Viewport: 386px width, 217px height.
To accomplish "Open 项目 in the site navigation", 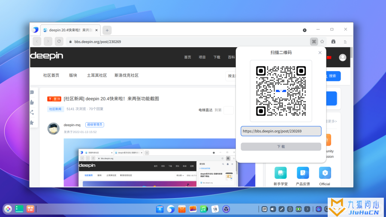I will [202, 57].
